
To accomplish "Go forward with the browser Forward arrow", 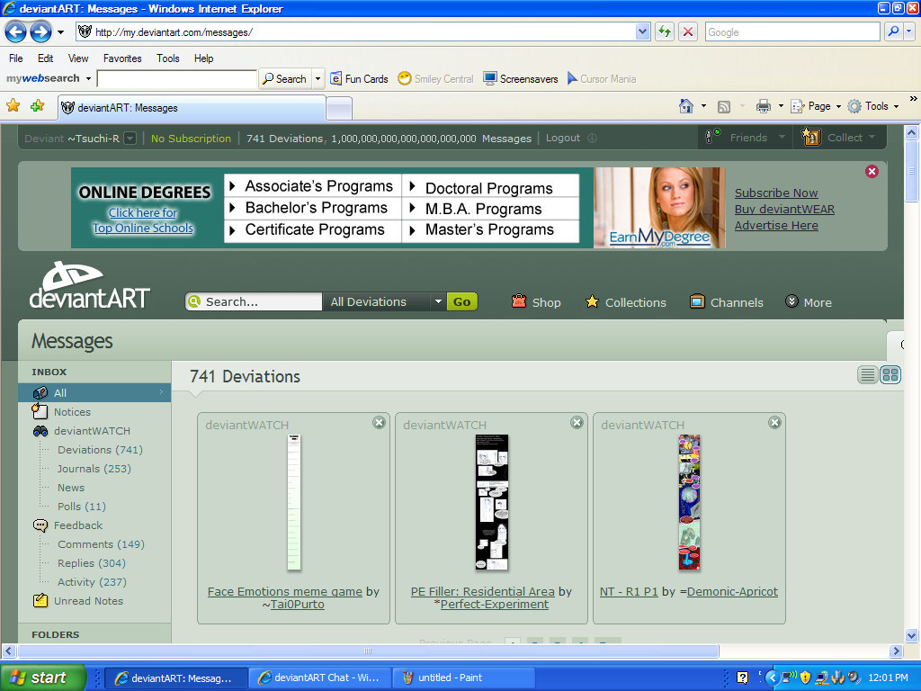I will click(40, 31).
